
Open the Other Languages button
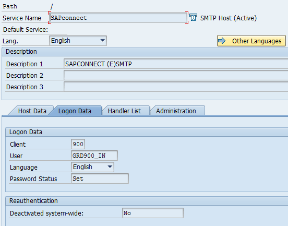251,41
